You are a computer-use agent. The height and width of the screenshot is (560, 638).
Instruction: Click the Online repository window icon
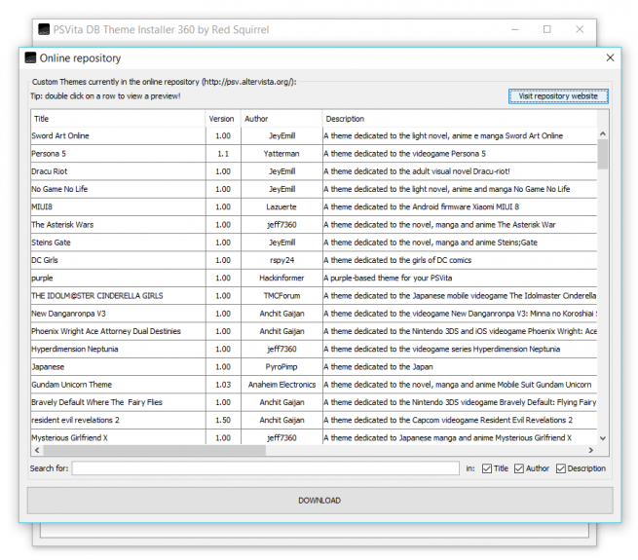pyautogui.click(x=30, y=57)
